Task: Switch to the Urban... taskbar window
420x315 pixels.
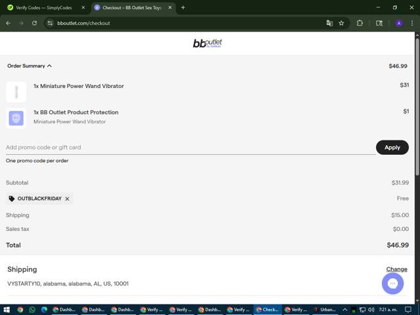Action: click(325, 310)
